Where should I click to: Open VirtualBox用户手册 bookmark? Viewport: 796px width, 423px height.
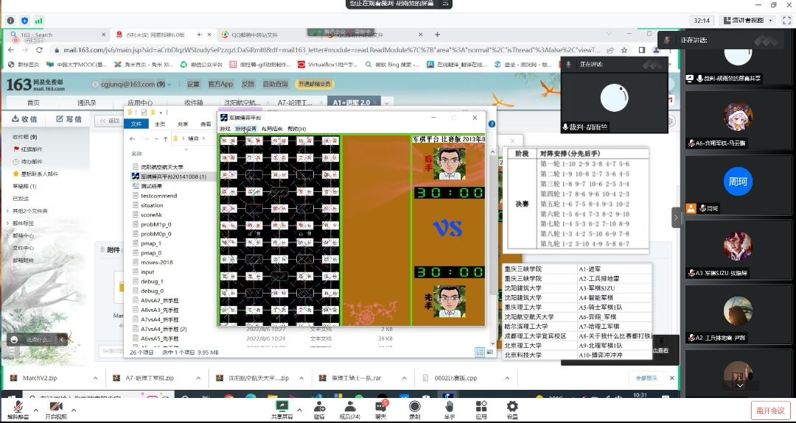click(x=328, y=65)
